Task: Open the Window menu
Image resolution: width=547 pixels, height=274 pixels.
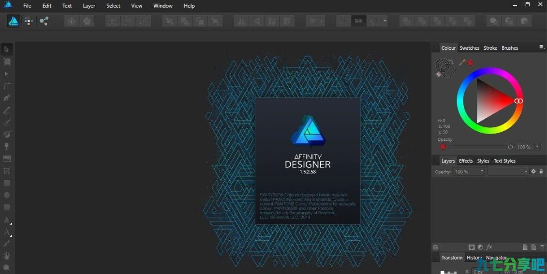Action: tap(163, 6)
